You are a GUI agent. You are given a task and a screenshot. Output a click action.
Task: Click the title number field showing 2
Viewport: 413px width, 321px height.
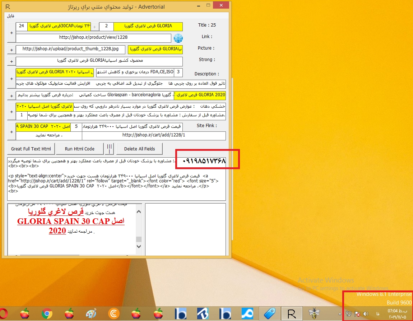point(106,26)
